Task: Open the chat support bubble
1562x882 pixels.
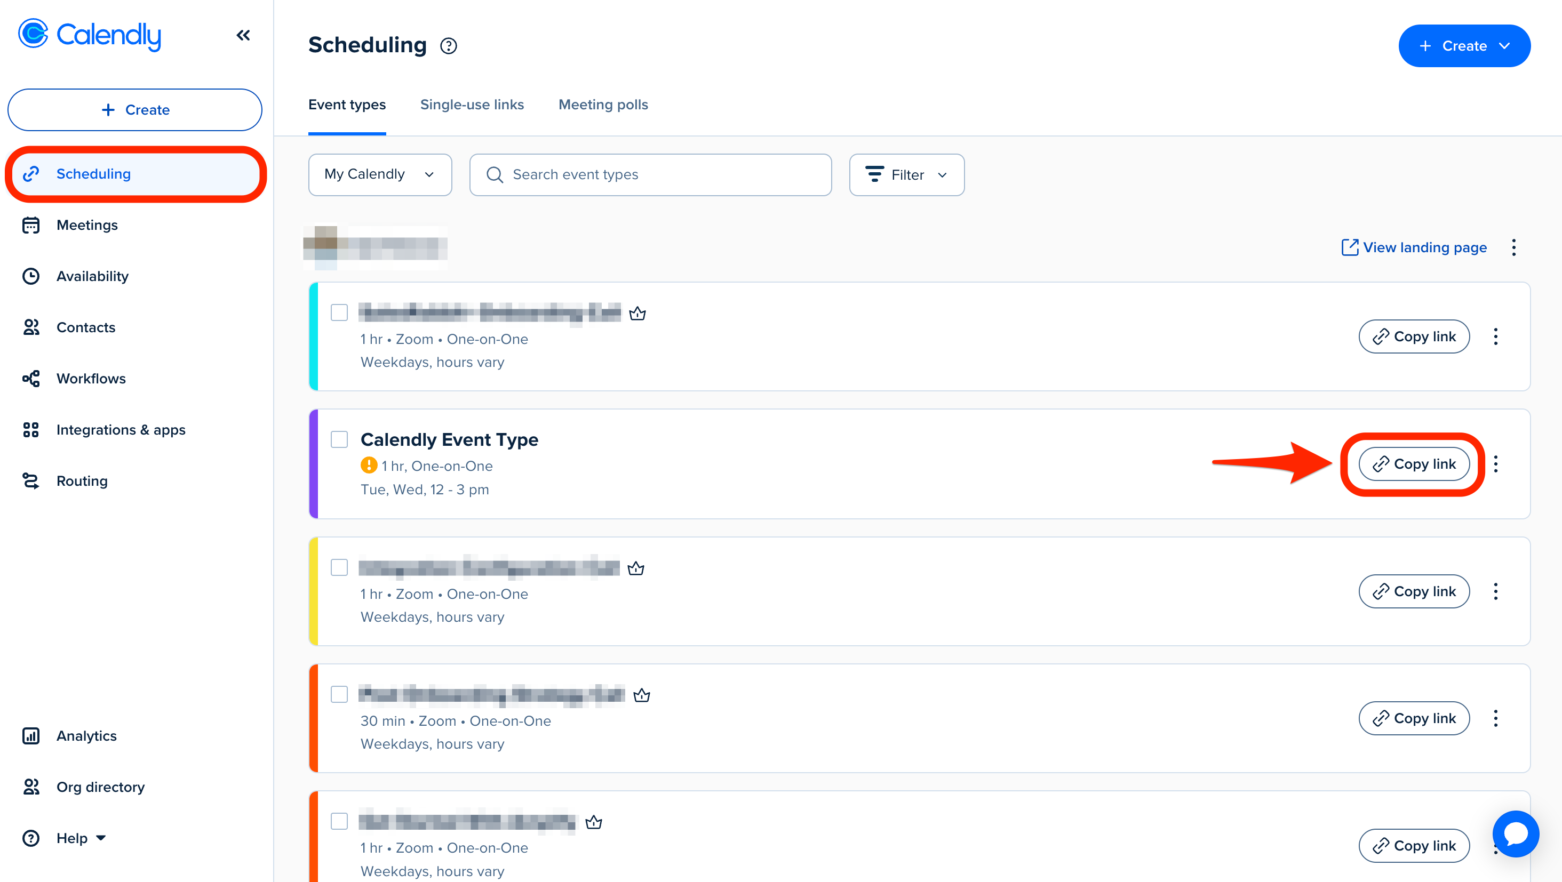Action: (1515, 833)
